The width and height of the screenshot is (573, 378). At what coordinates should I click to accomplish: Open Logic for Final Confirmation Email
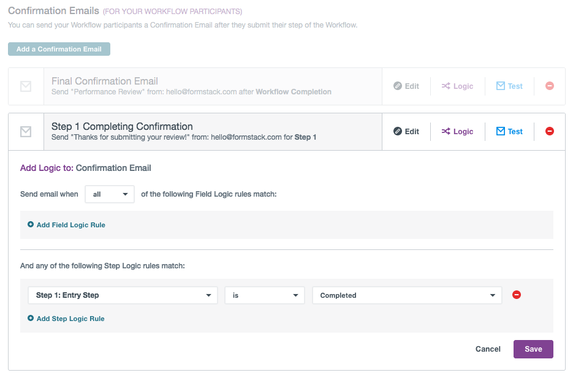point(457,86)
